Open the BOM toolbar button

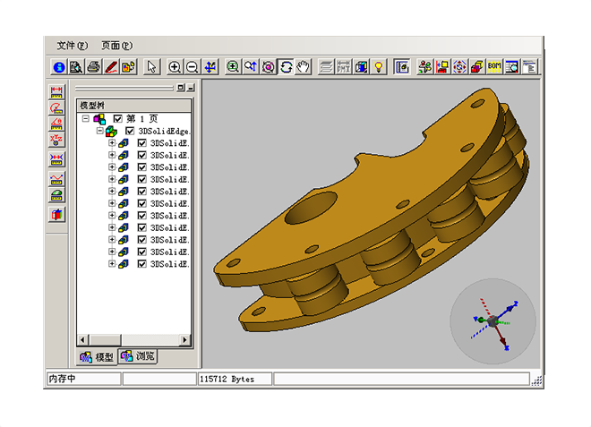click(x=494, y=66)
